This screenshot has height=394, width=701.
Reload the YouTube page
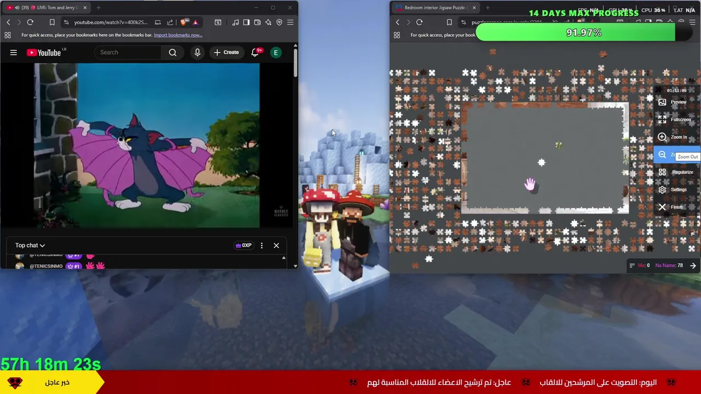click(x=30, y=22)
